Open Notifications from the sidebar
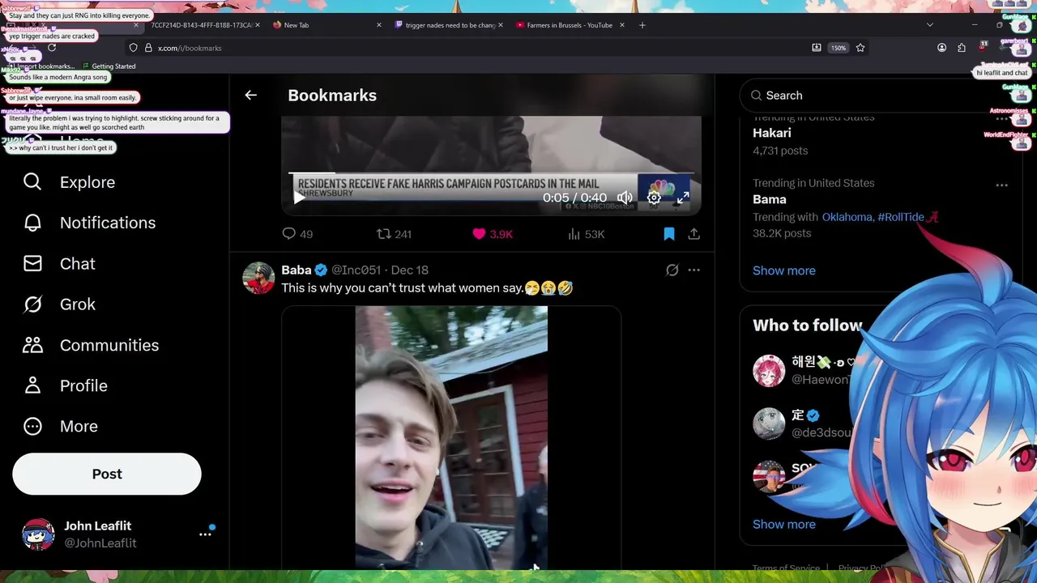The width and height of the screenshot is (1037, 583). (89, 223)
